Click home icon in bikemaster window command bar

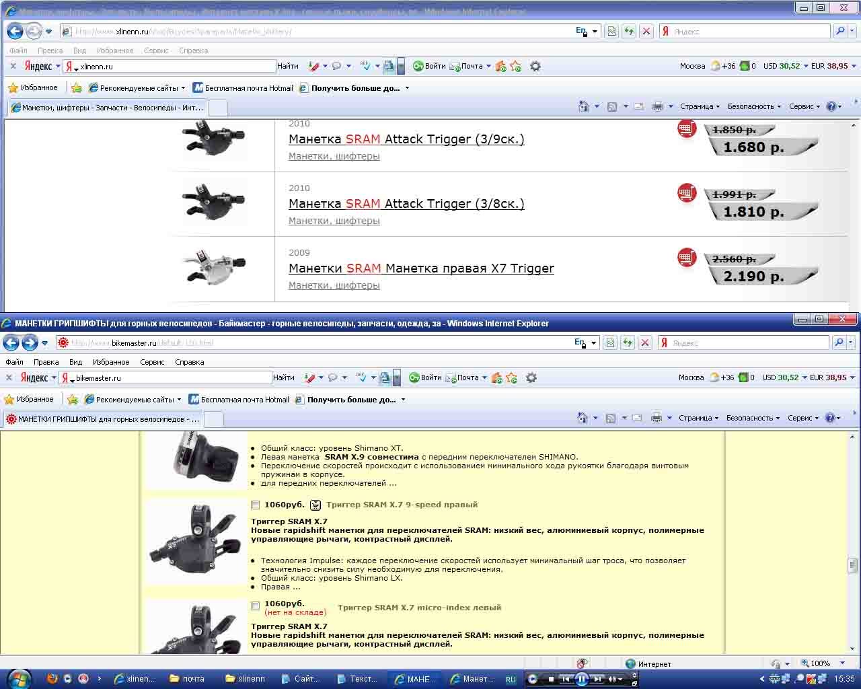pyautogui.click(x=582, y=418)
